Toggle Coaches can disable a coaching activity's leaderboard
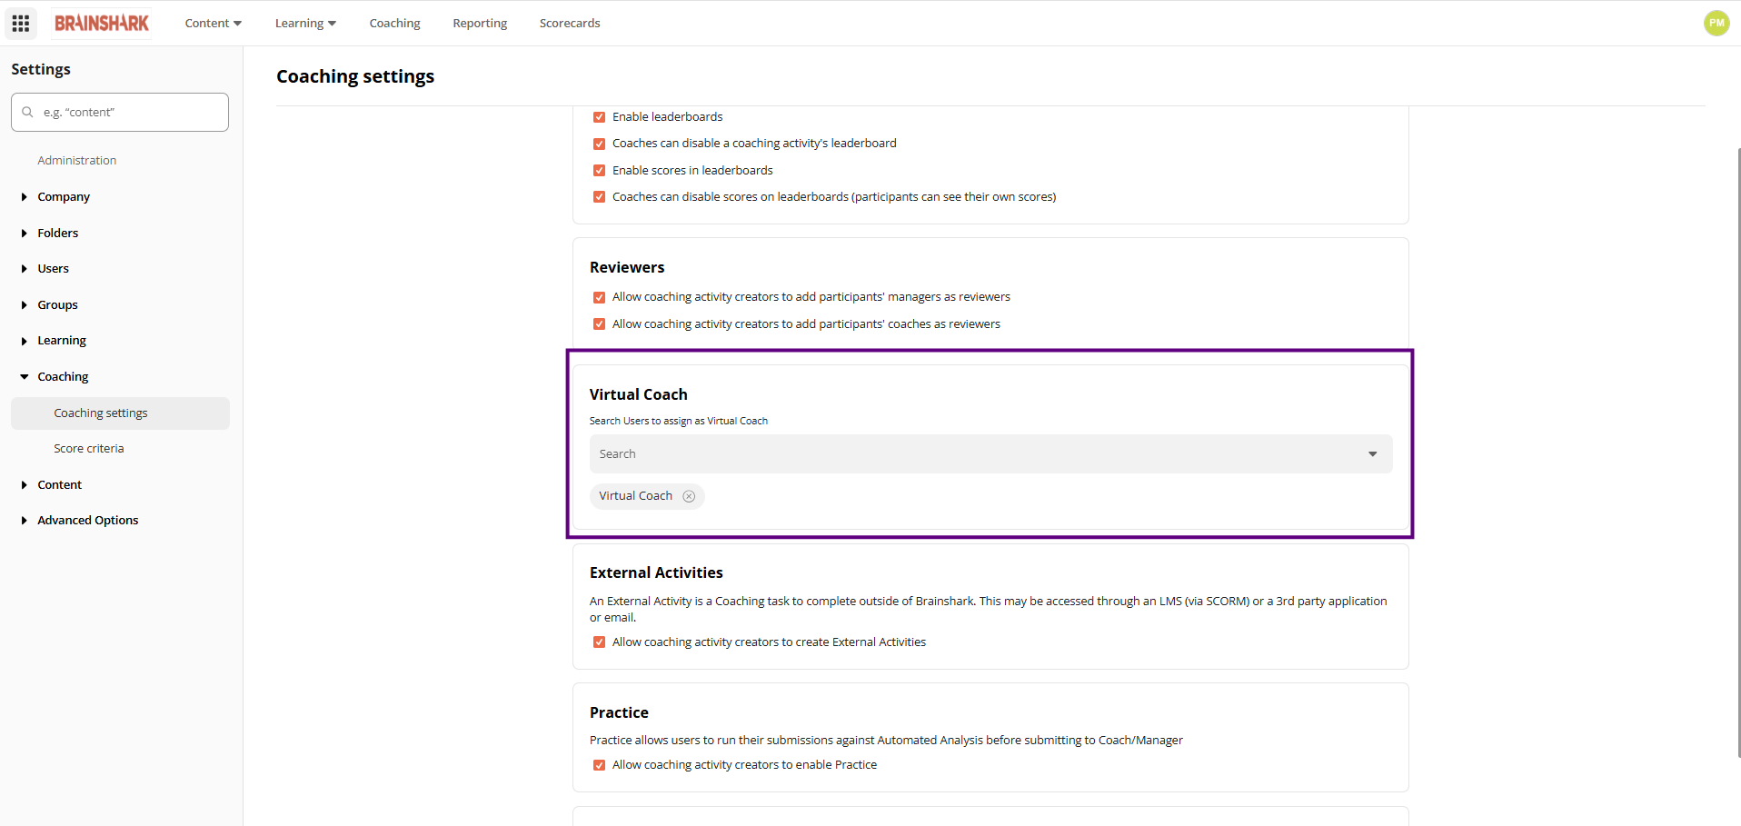The image size is (1741, 826). (599, 144)
